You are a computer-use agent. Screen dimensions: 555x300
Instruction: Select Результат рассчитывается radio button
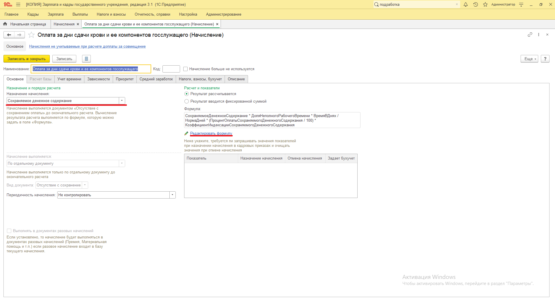186,94
